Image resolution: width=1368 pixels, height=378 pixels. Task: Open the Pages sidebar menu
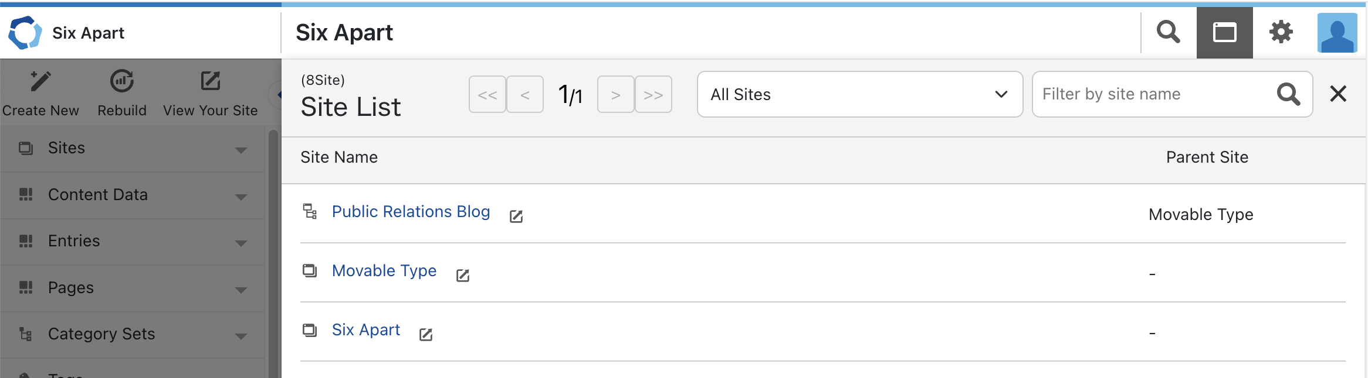click(133, 288)
